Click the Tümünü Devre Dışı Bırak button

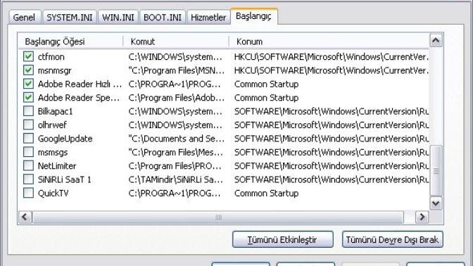pyautogui.click(x=393, y=239)
